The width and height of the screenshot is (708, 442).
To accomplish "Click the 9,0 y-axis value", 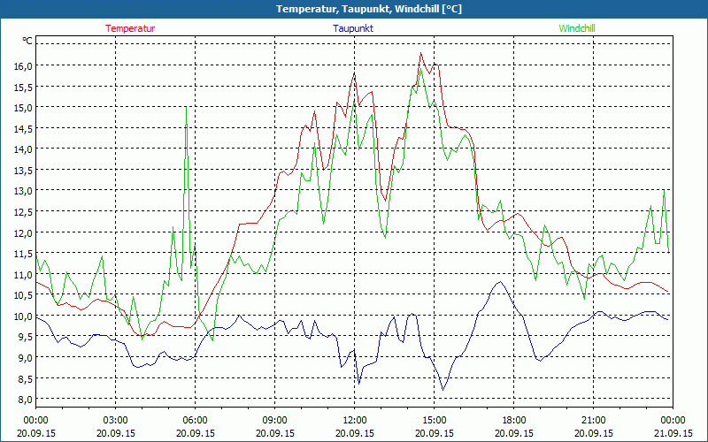I will (x=26, y=358).
